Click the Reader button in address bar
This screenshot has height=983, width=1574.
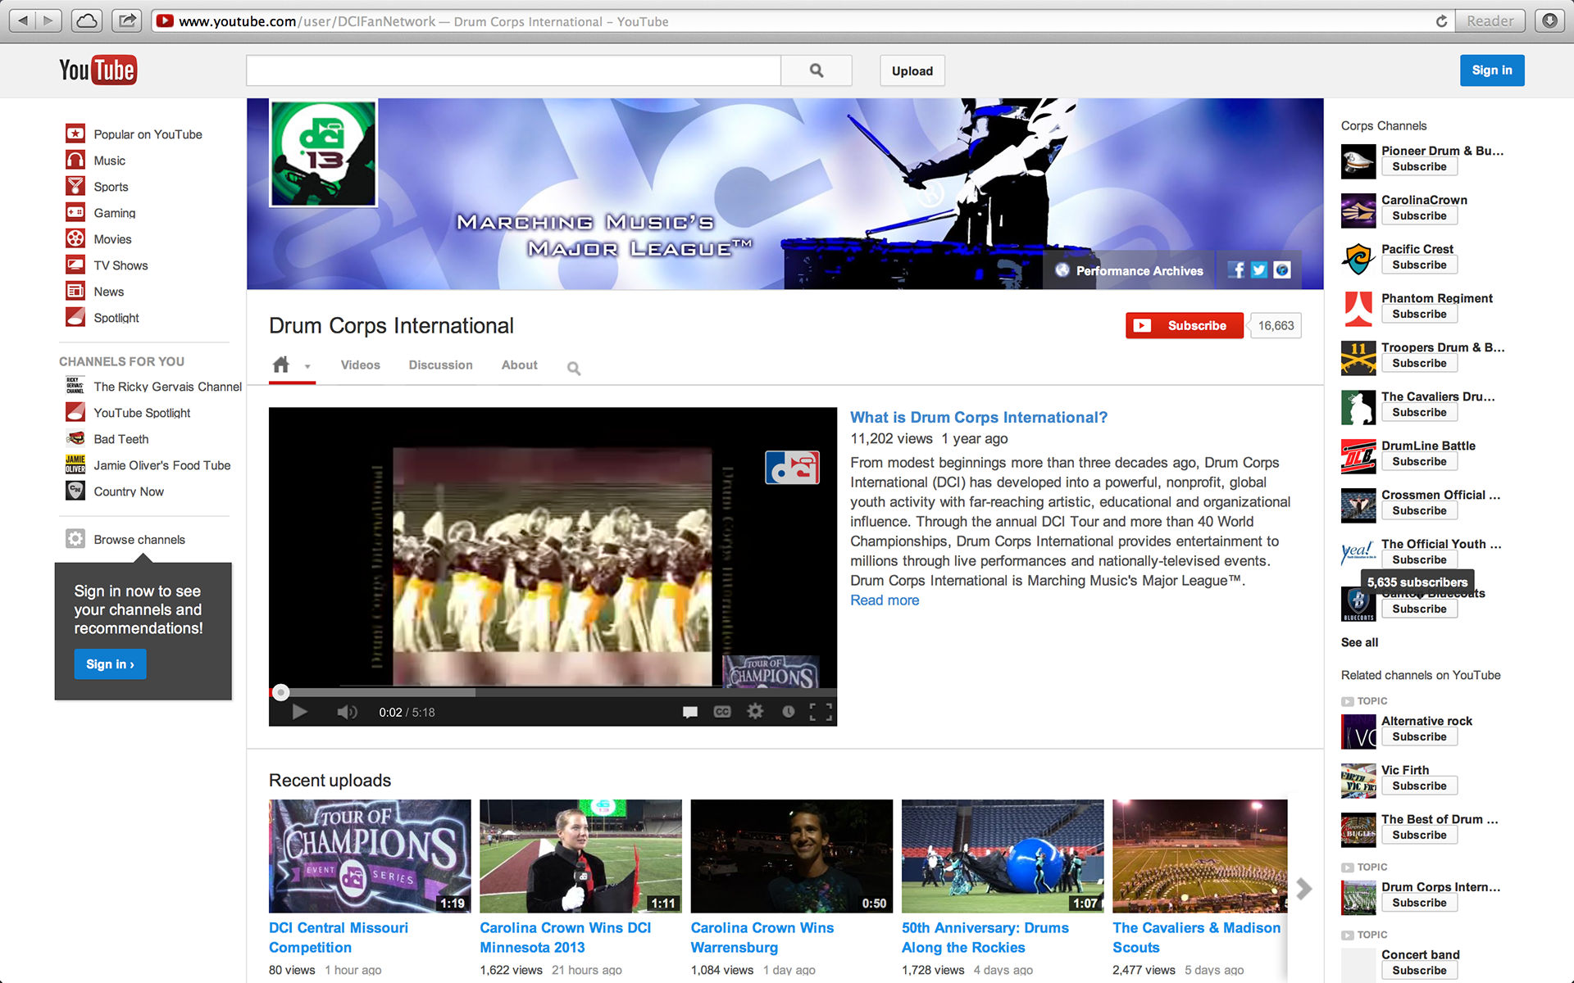tap(1490, 20)
